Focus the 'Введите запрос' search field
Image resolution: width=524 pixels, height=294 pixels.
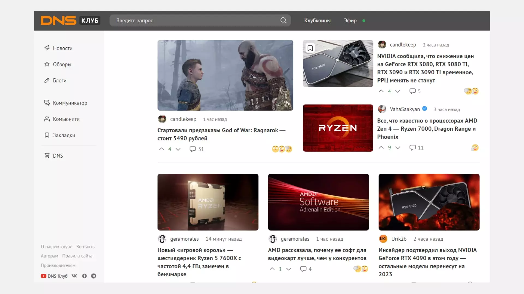200,20
